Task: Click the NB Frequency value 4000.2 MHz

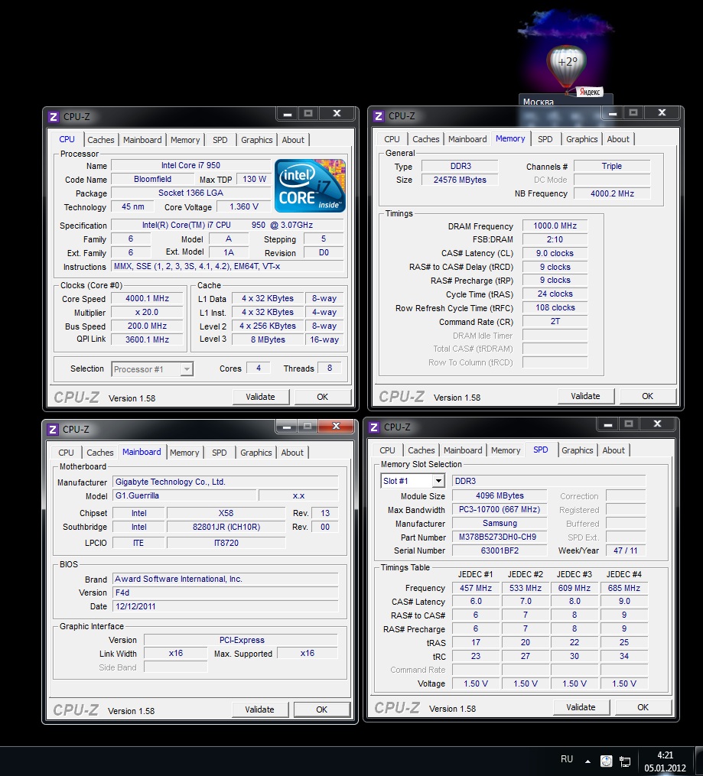Action: [x=612, y=193]
